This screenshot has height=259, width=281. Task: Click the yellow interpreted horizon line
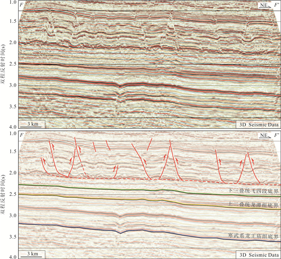(150, 200)
